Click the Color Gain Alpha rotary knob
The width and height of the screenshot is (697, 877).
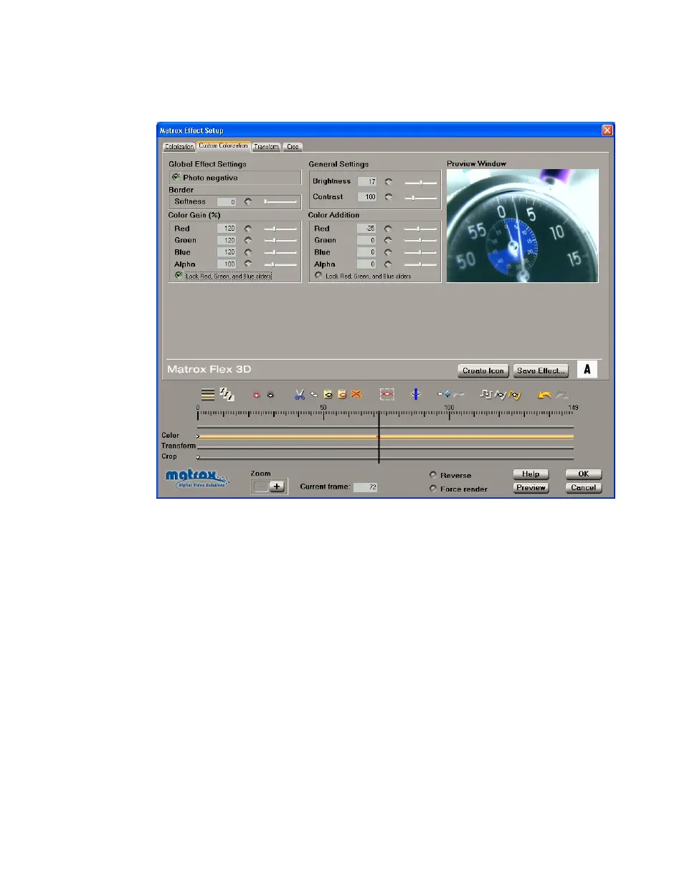[249, 264]
